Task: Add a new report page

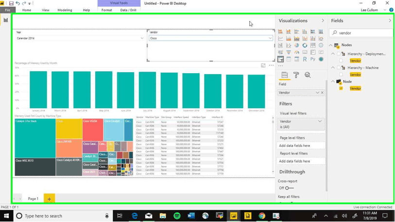Action: click(50, 199)
